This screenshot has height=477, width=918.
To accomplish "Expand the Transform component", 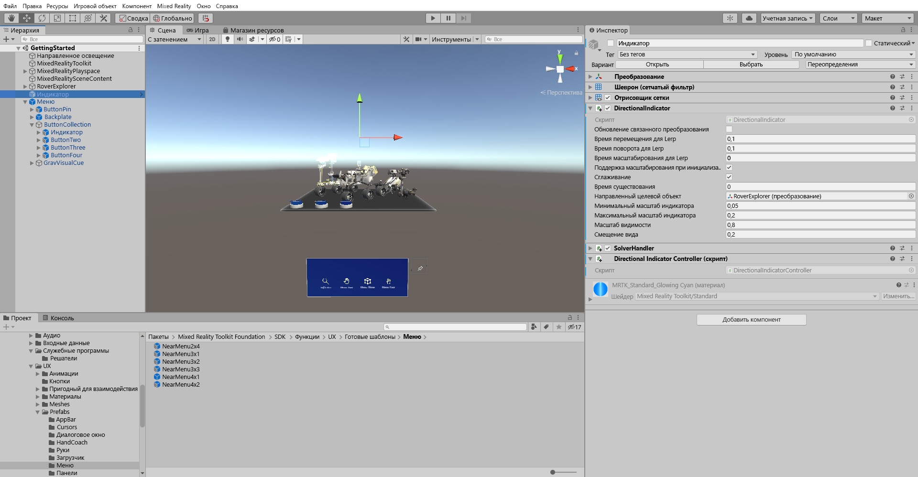I will coord(590,76).
